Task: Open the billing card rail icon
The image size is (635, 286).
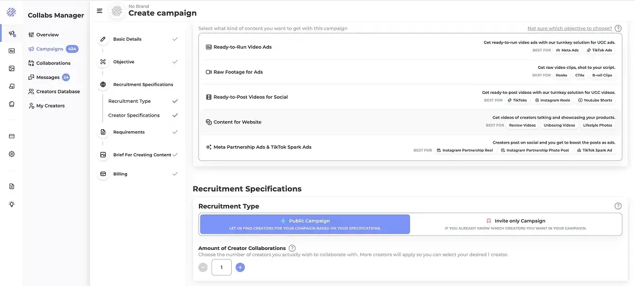Action: click(12, 136)
